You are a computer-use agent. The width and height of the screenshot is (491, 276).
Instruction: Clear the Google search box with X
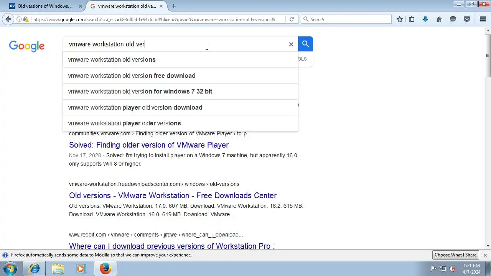click(291, 44)
